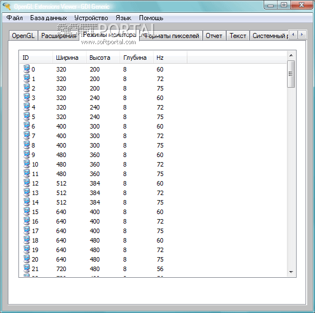Sort list by Hz column header
The image size is (315, 313).
click(x=170, y=58)
